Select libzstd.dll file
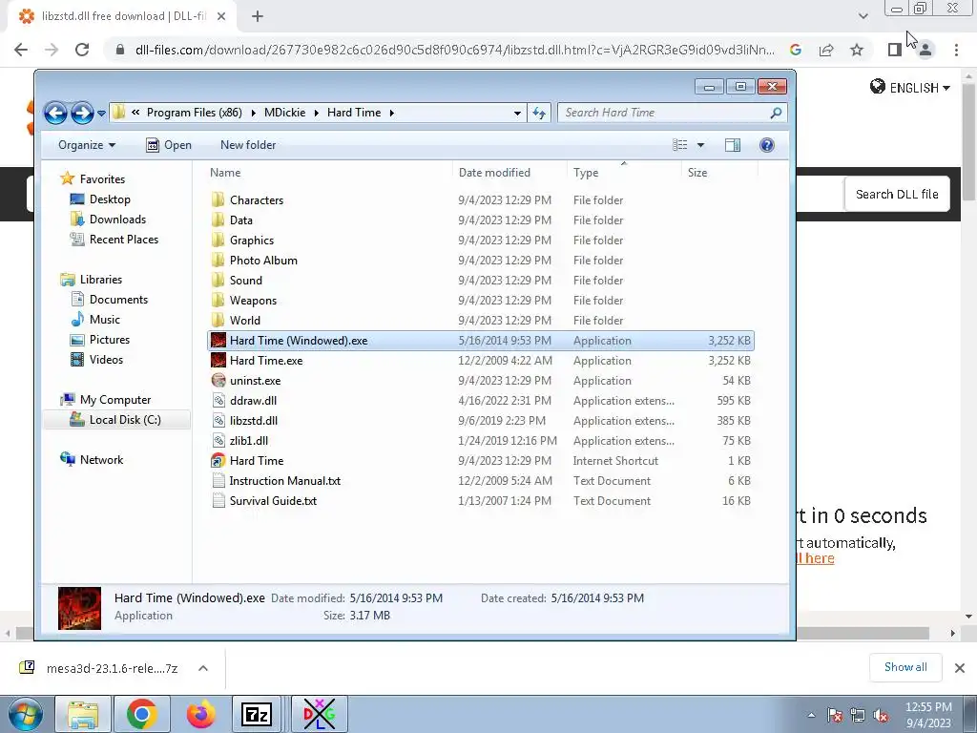977x733 pixels. coord(480,420)
